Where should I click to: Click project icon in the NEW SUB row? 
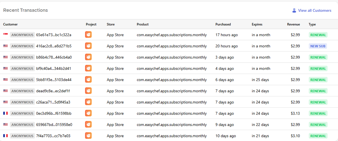click(x=88, y=46)
